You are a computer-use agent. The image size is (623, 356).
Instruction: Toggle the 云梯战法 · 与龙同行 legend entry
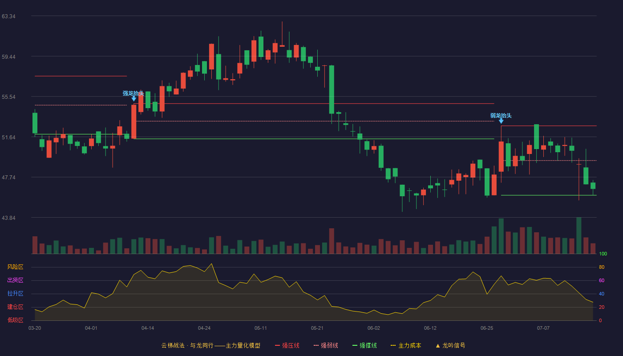click(211, 345)
